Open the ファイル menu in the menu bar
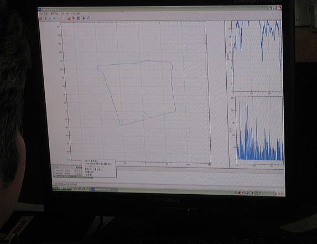The width and height of the screenshot is (317, 244). tap(43, 14)
